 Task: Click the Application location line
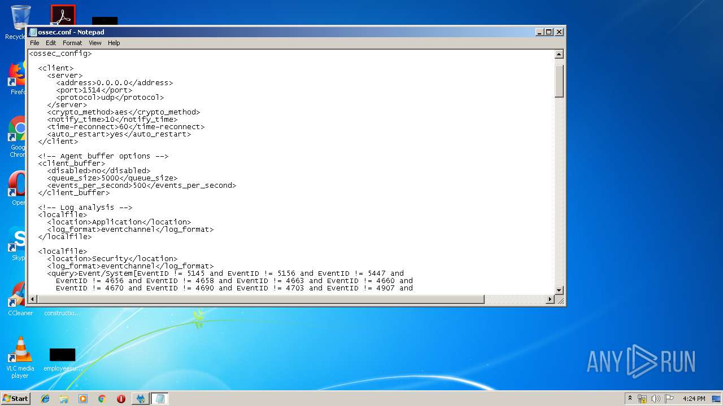(x=119, y=222)
